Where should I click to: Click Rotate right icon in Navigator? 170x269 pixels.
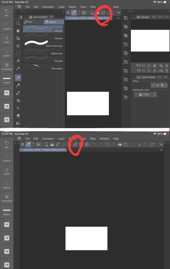tap(149, 71)
